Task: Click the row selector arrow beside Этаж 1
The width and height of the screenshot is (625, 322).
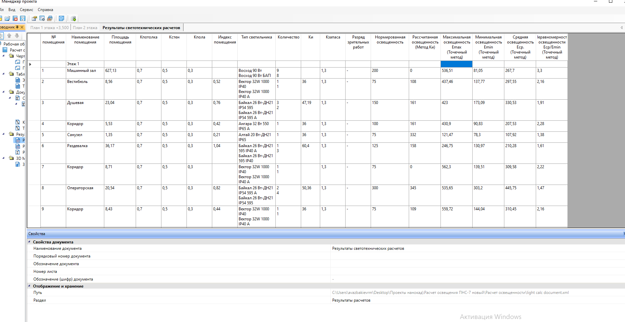Action: click(x=30, y=64)
